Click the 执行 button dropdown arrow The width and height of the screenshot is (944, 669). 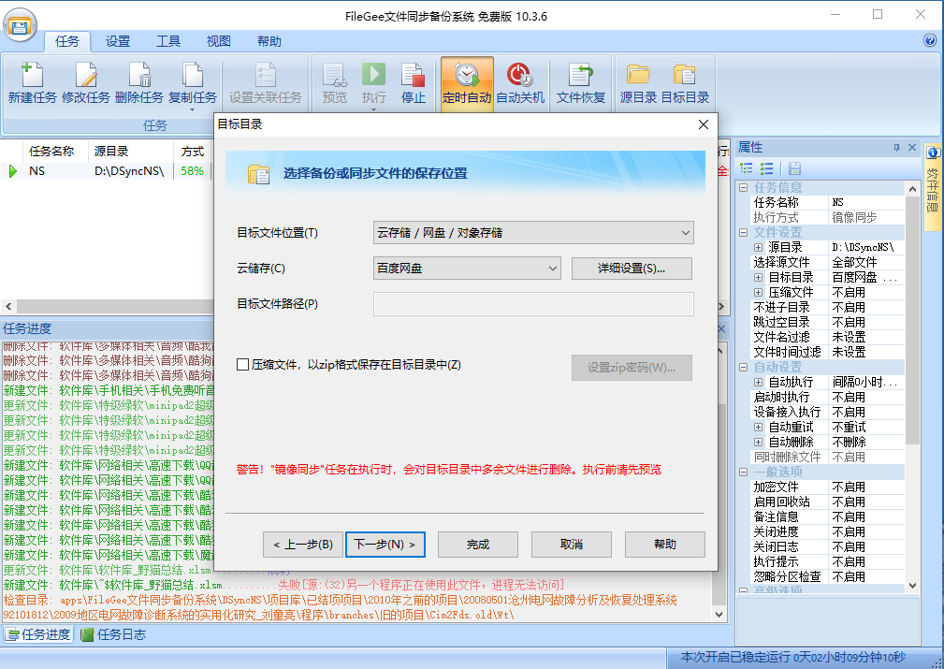click(x=374, y=110)
